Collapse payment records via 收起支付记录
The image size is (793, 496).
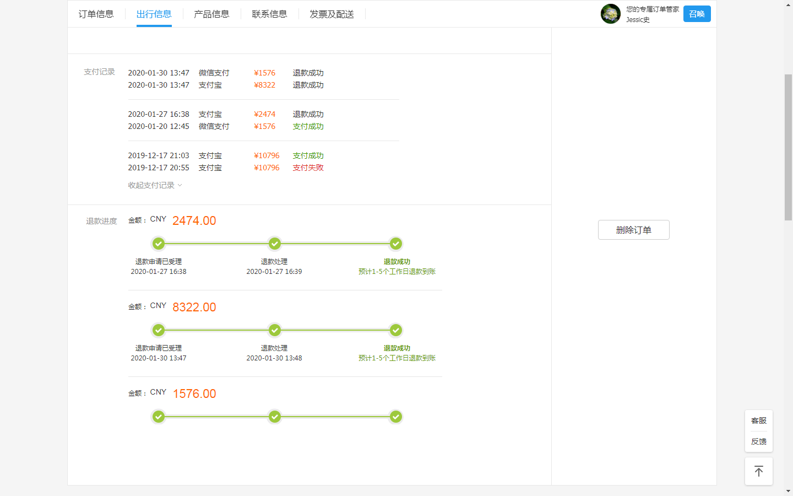coord(155,185)
